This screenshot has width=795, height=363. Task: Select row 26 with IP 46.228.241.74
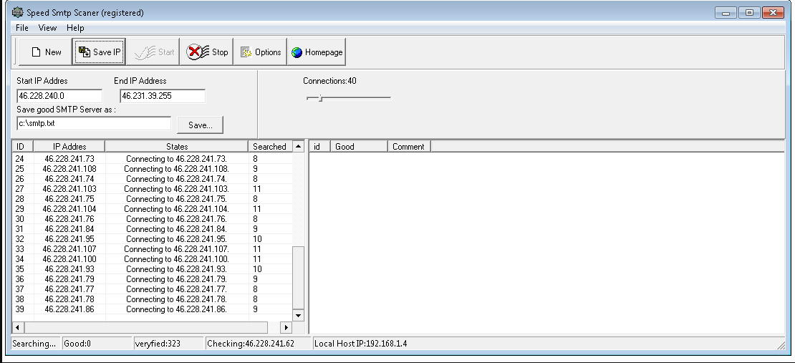pyautogui.click(x=153, y=179)
